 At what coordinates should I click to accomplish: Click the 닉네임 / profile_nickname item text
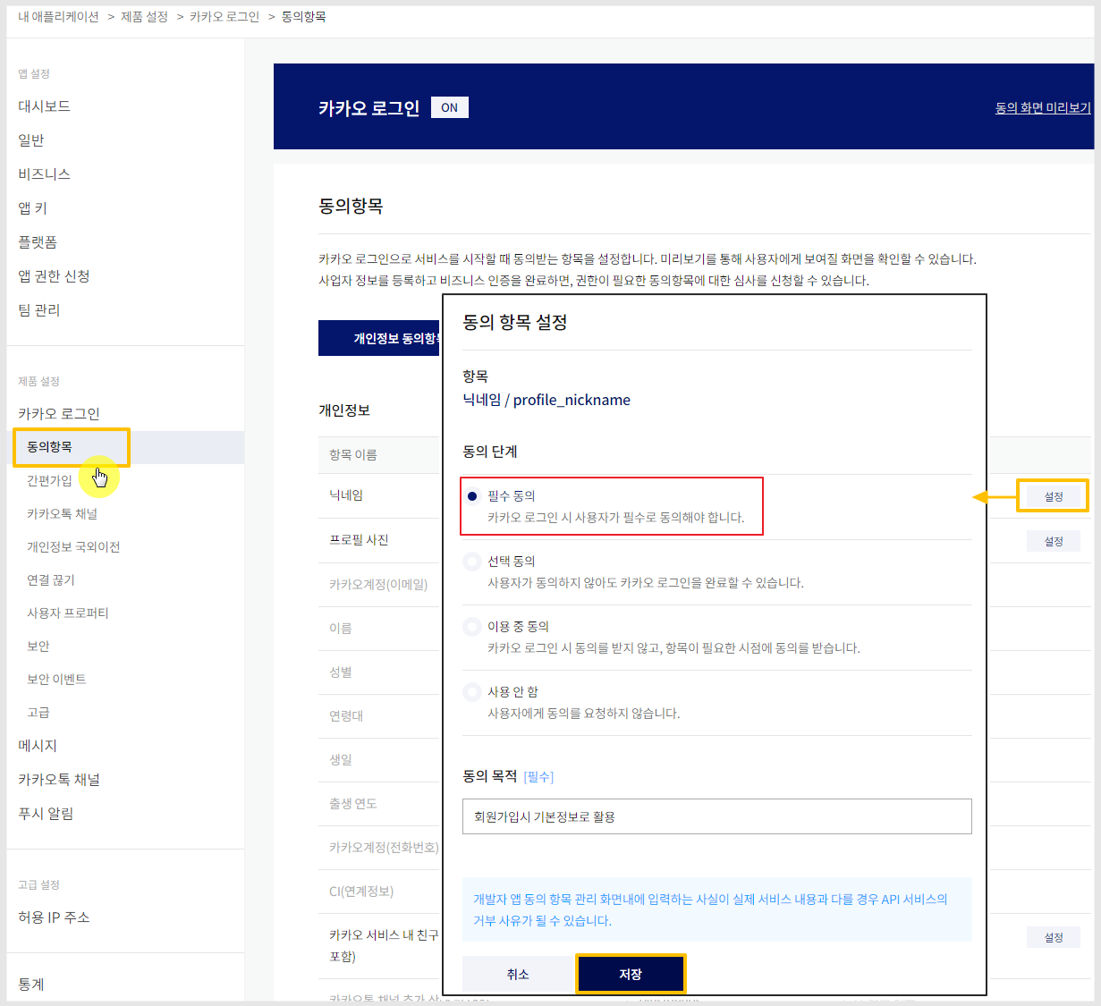click(x=546, y=400)
